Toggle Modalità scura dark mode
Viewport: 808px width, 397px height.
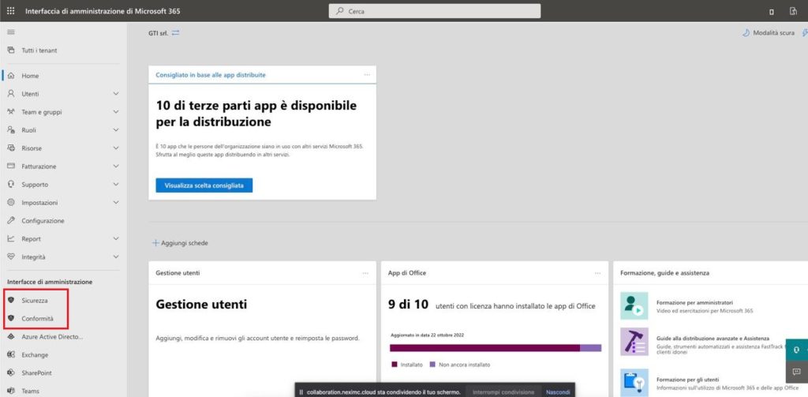pos(769,32)
